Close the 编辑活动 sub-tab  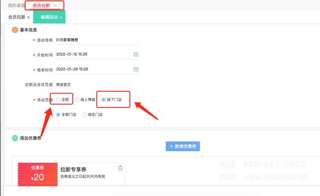coord(61,17)
